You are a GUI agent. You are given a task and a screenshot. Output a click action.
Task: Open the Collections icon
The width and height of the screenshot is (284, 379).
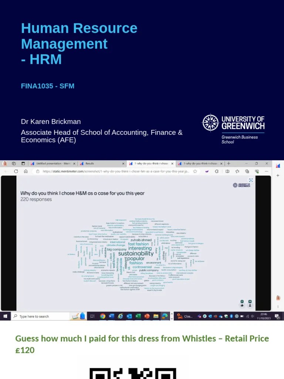[x=247, y=171]
